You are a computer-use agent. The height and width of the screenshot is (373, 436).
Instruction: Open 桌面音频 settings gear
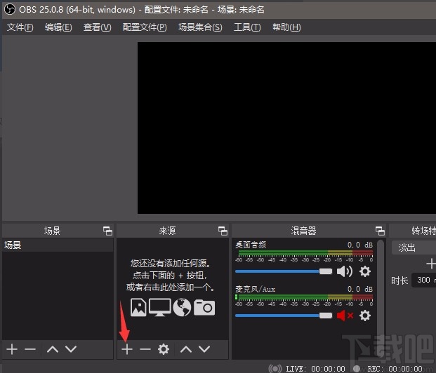365,271
